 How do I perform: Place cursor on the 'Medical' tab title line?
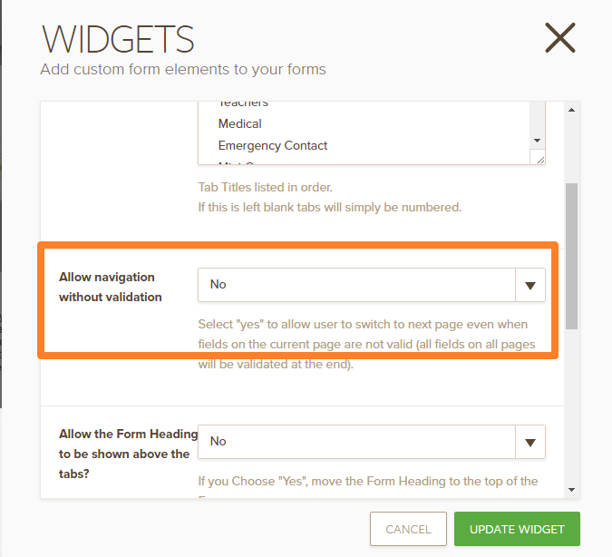(240, 123)
